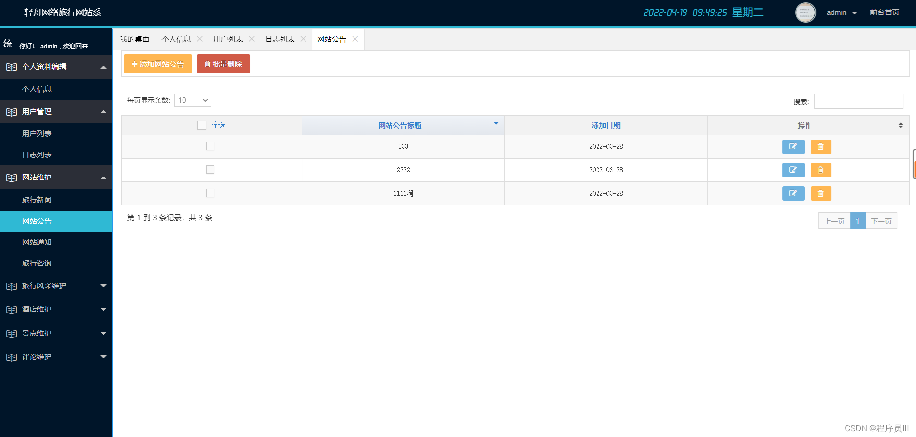Open 前台首页 from the top bar
Screen dimensions: 916x437
tap(884, 12)
